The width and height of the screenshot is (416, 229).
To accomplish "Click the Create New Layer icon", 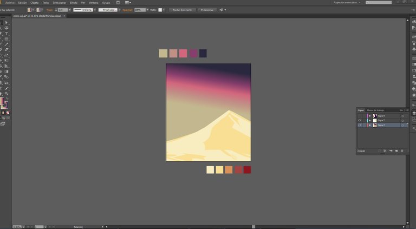I will 396,151.
